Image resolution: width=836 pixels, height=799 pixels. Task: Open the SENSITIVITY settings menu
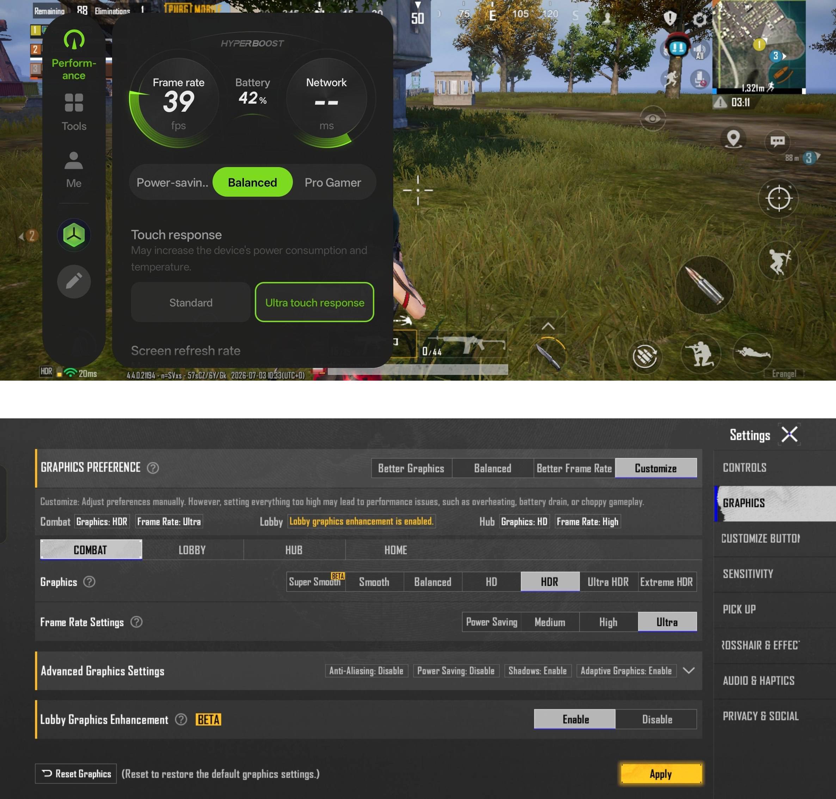[x=748, y=574]
